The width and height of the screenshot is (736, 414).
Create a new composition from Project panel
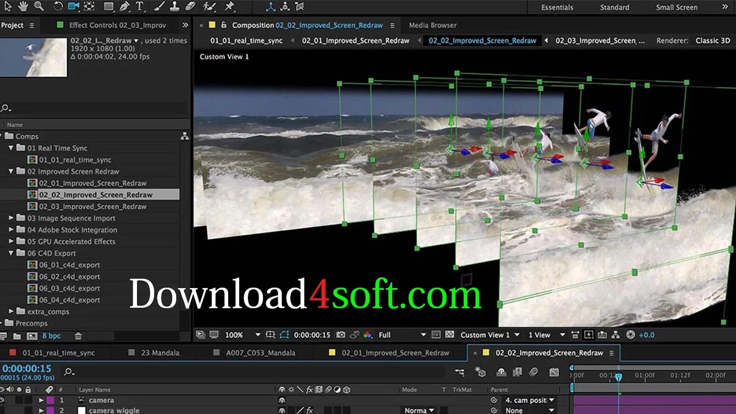pyautogui.click(x=32, y=336)
